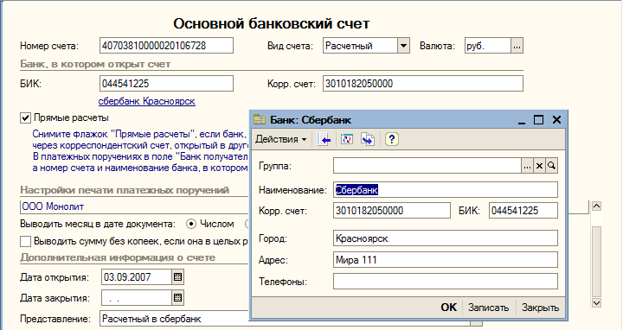The image size is (623, 330).
Task: Maximize the Банк: Сбербанк window
Action: tap(538, 120)
